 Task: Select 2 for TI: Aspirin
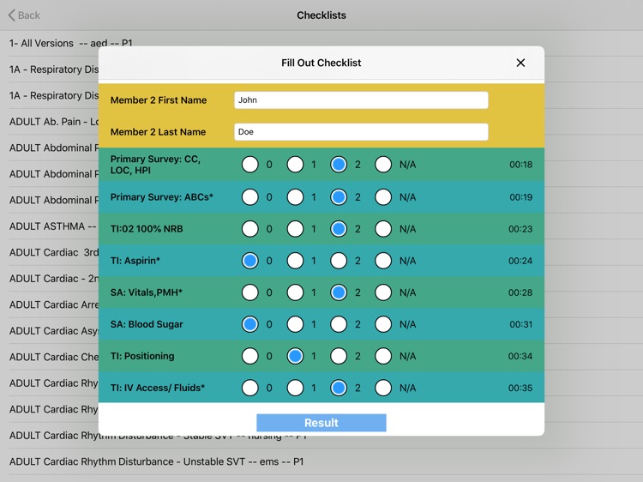click(339, 261)
